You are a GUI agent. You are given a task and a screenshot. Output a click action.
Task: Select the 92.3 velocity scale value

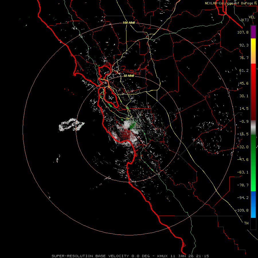[x=244, y=45]
